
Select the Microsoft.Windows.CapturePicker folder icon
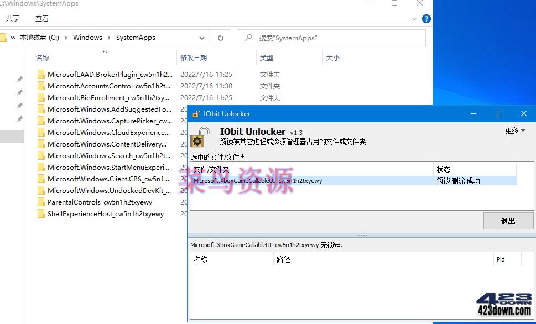coord(41,121)
